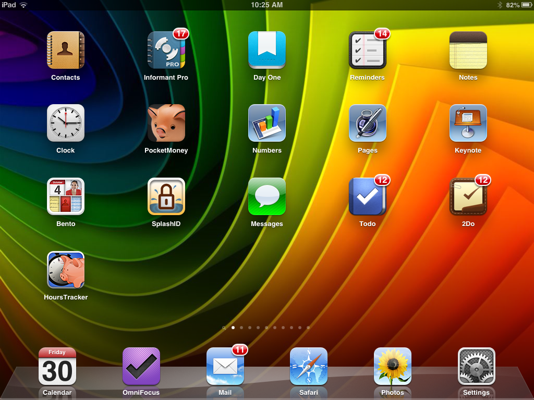Open Photos in the dock
Screen dimensions: 534x400
[393, 366]
